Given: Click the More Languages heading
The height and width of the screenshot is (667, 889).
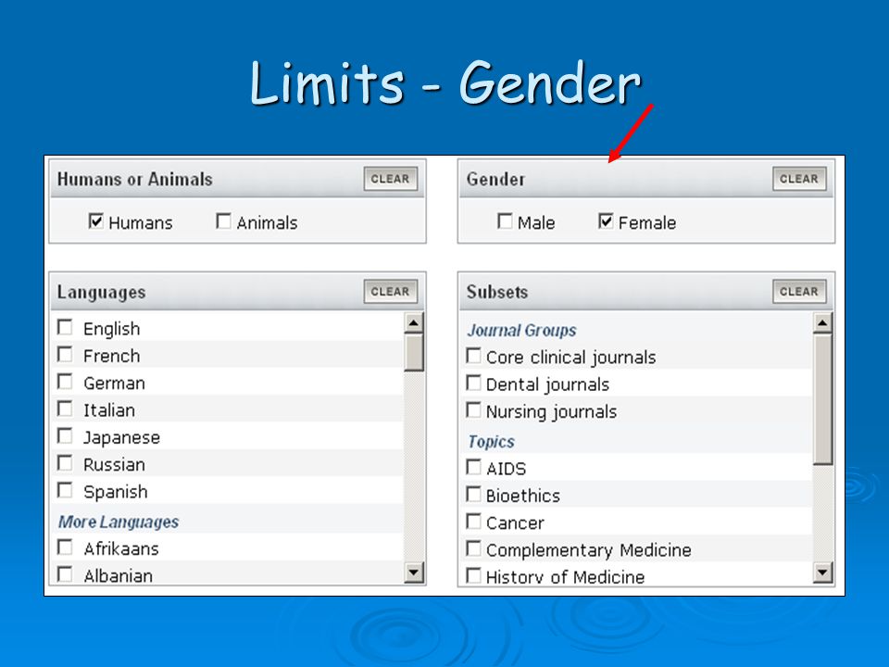Looking at the screenshot, I should point(119,522).
